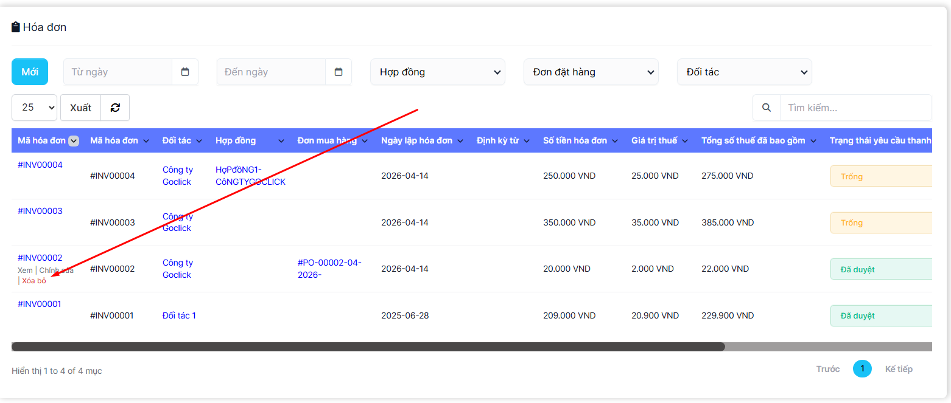Toggle sort arrow on first 'Mã hóa đơn' column

pos(74,141)
